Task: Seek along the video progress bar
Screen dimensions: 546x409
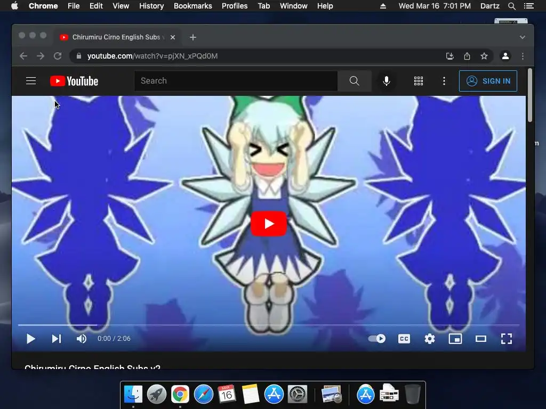Action: [269, 325]
